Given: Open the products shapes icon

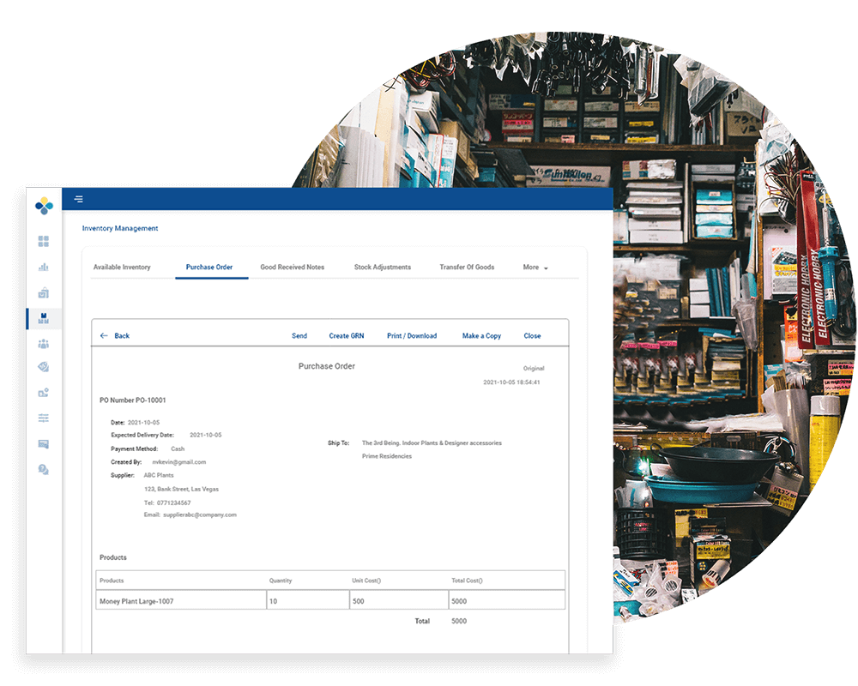Looking at the screenshot, I should pos(44,392).
